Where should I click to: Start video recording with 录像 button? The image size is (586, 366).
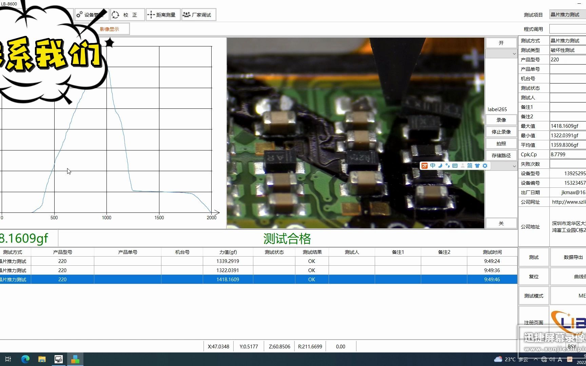(501, 120)
